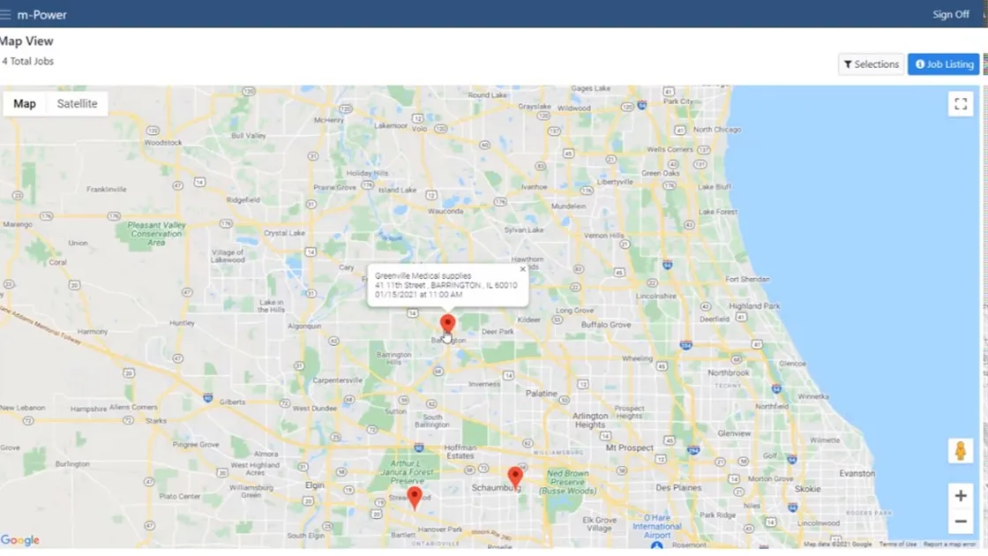The image size is (988, 556).
Task: Click the Glenview map label
Action: (733, 433)
